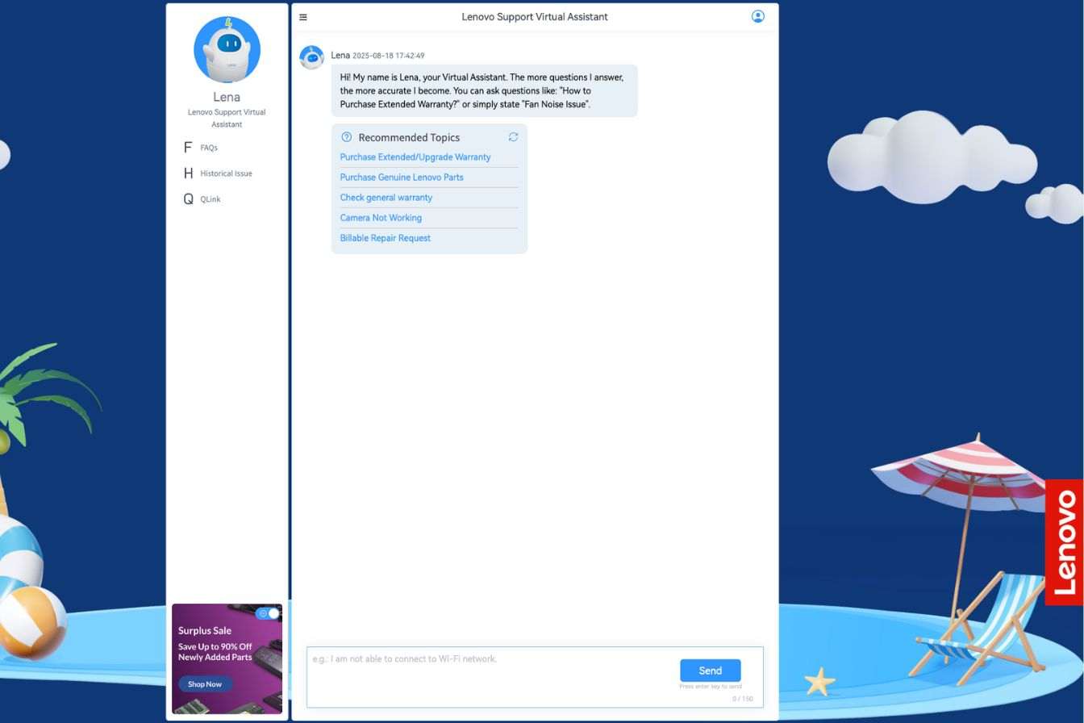This screenshot has width=1084, height=723.
Task: Click the Recommended Topics question-mark icon
Action: (347, 137)
